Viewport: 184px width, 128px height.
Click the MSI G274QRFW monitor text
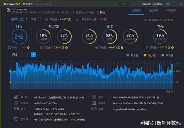[x=59, y=120]
